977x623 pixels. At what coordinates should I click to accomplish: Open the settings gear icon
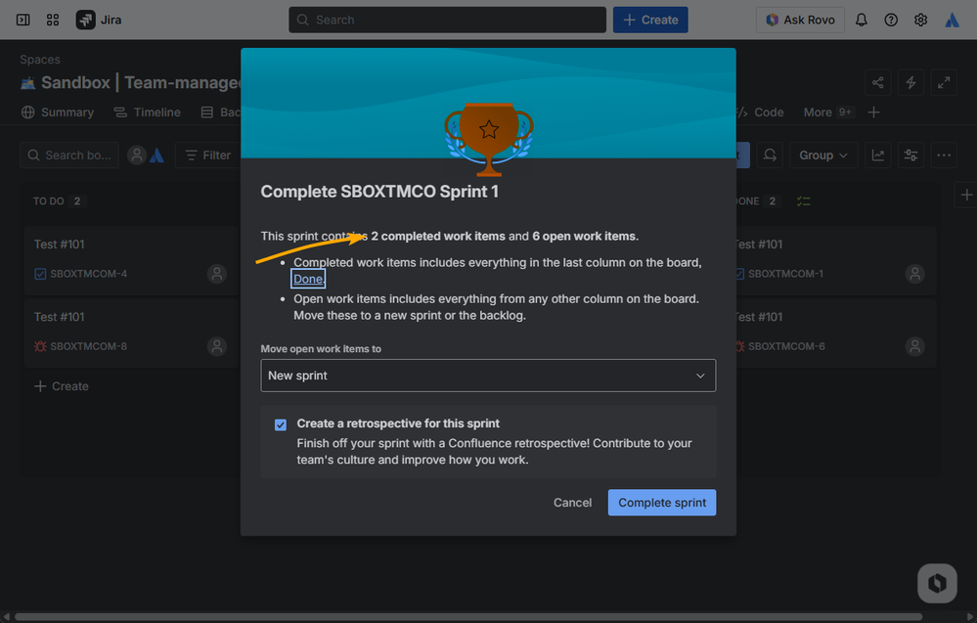click(921, 20)
